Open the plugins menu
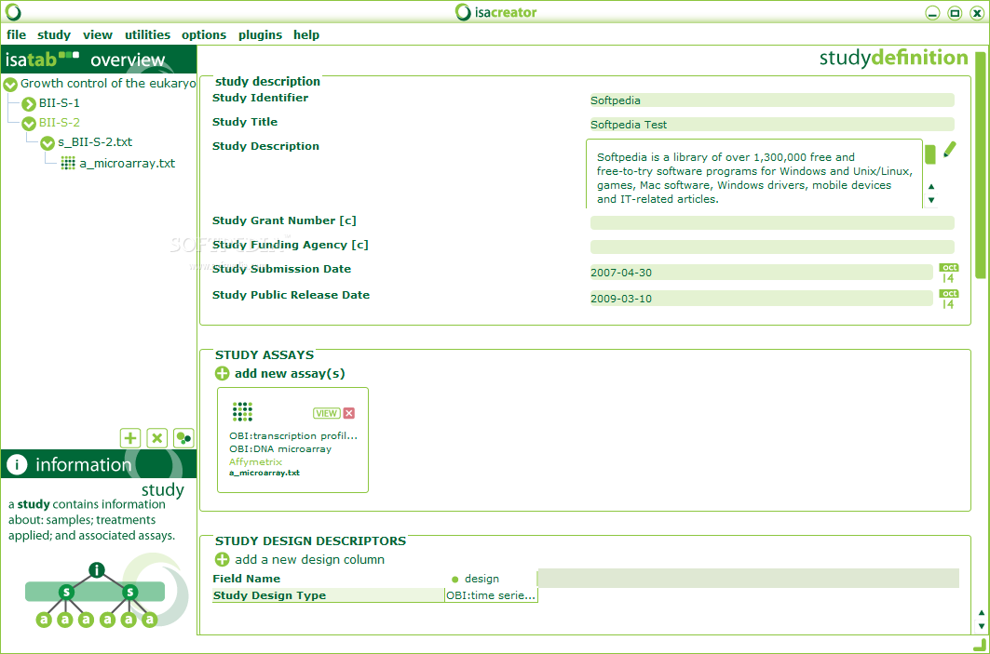This screenshot has height=654, width=990. (260, 34)
